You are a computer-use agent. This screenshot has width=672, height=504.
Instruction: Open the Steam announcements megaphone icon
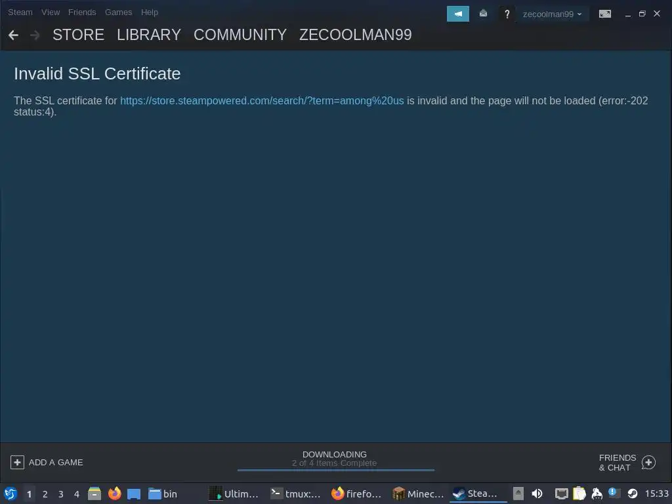pos(457,14)
